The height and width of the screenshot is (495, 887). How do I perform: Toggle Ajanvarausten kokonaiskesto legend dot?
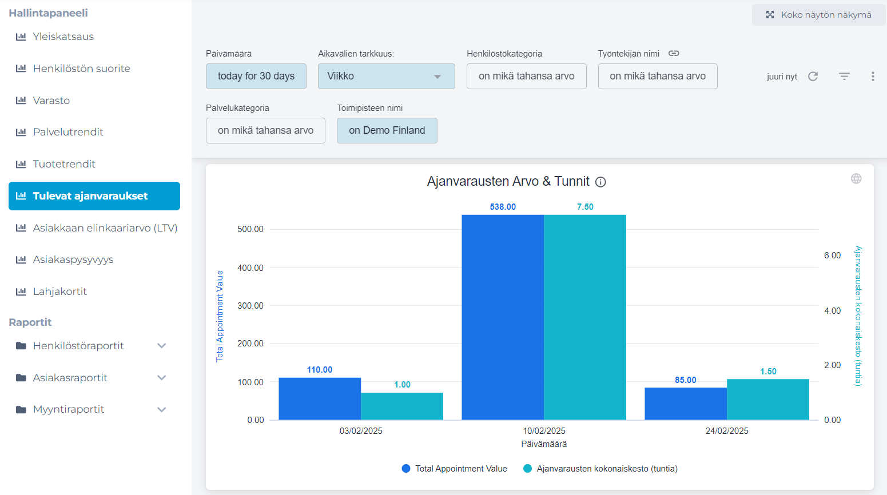tap(528, 469)
